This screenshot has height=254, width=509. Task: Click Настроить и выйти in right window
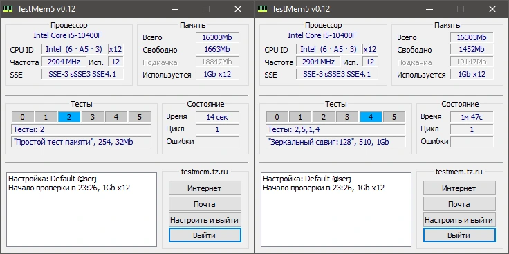[x=459, y=220]
